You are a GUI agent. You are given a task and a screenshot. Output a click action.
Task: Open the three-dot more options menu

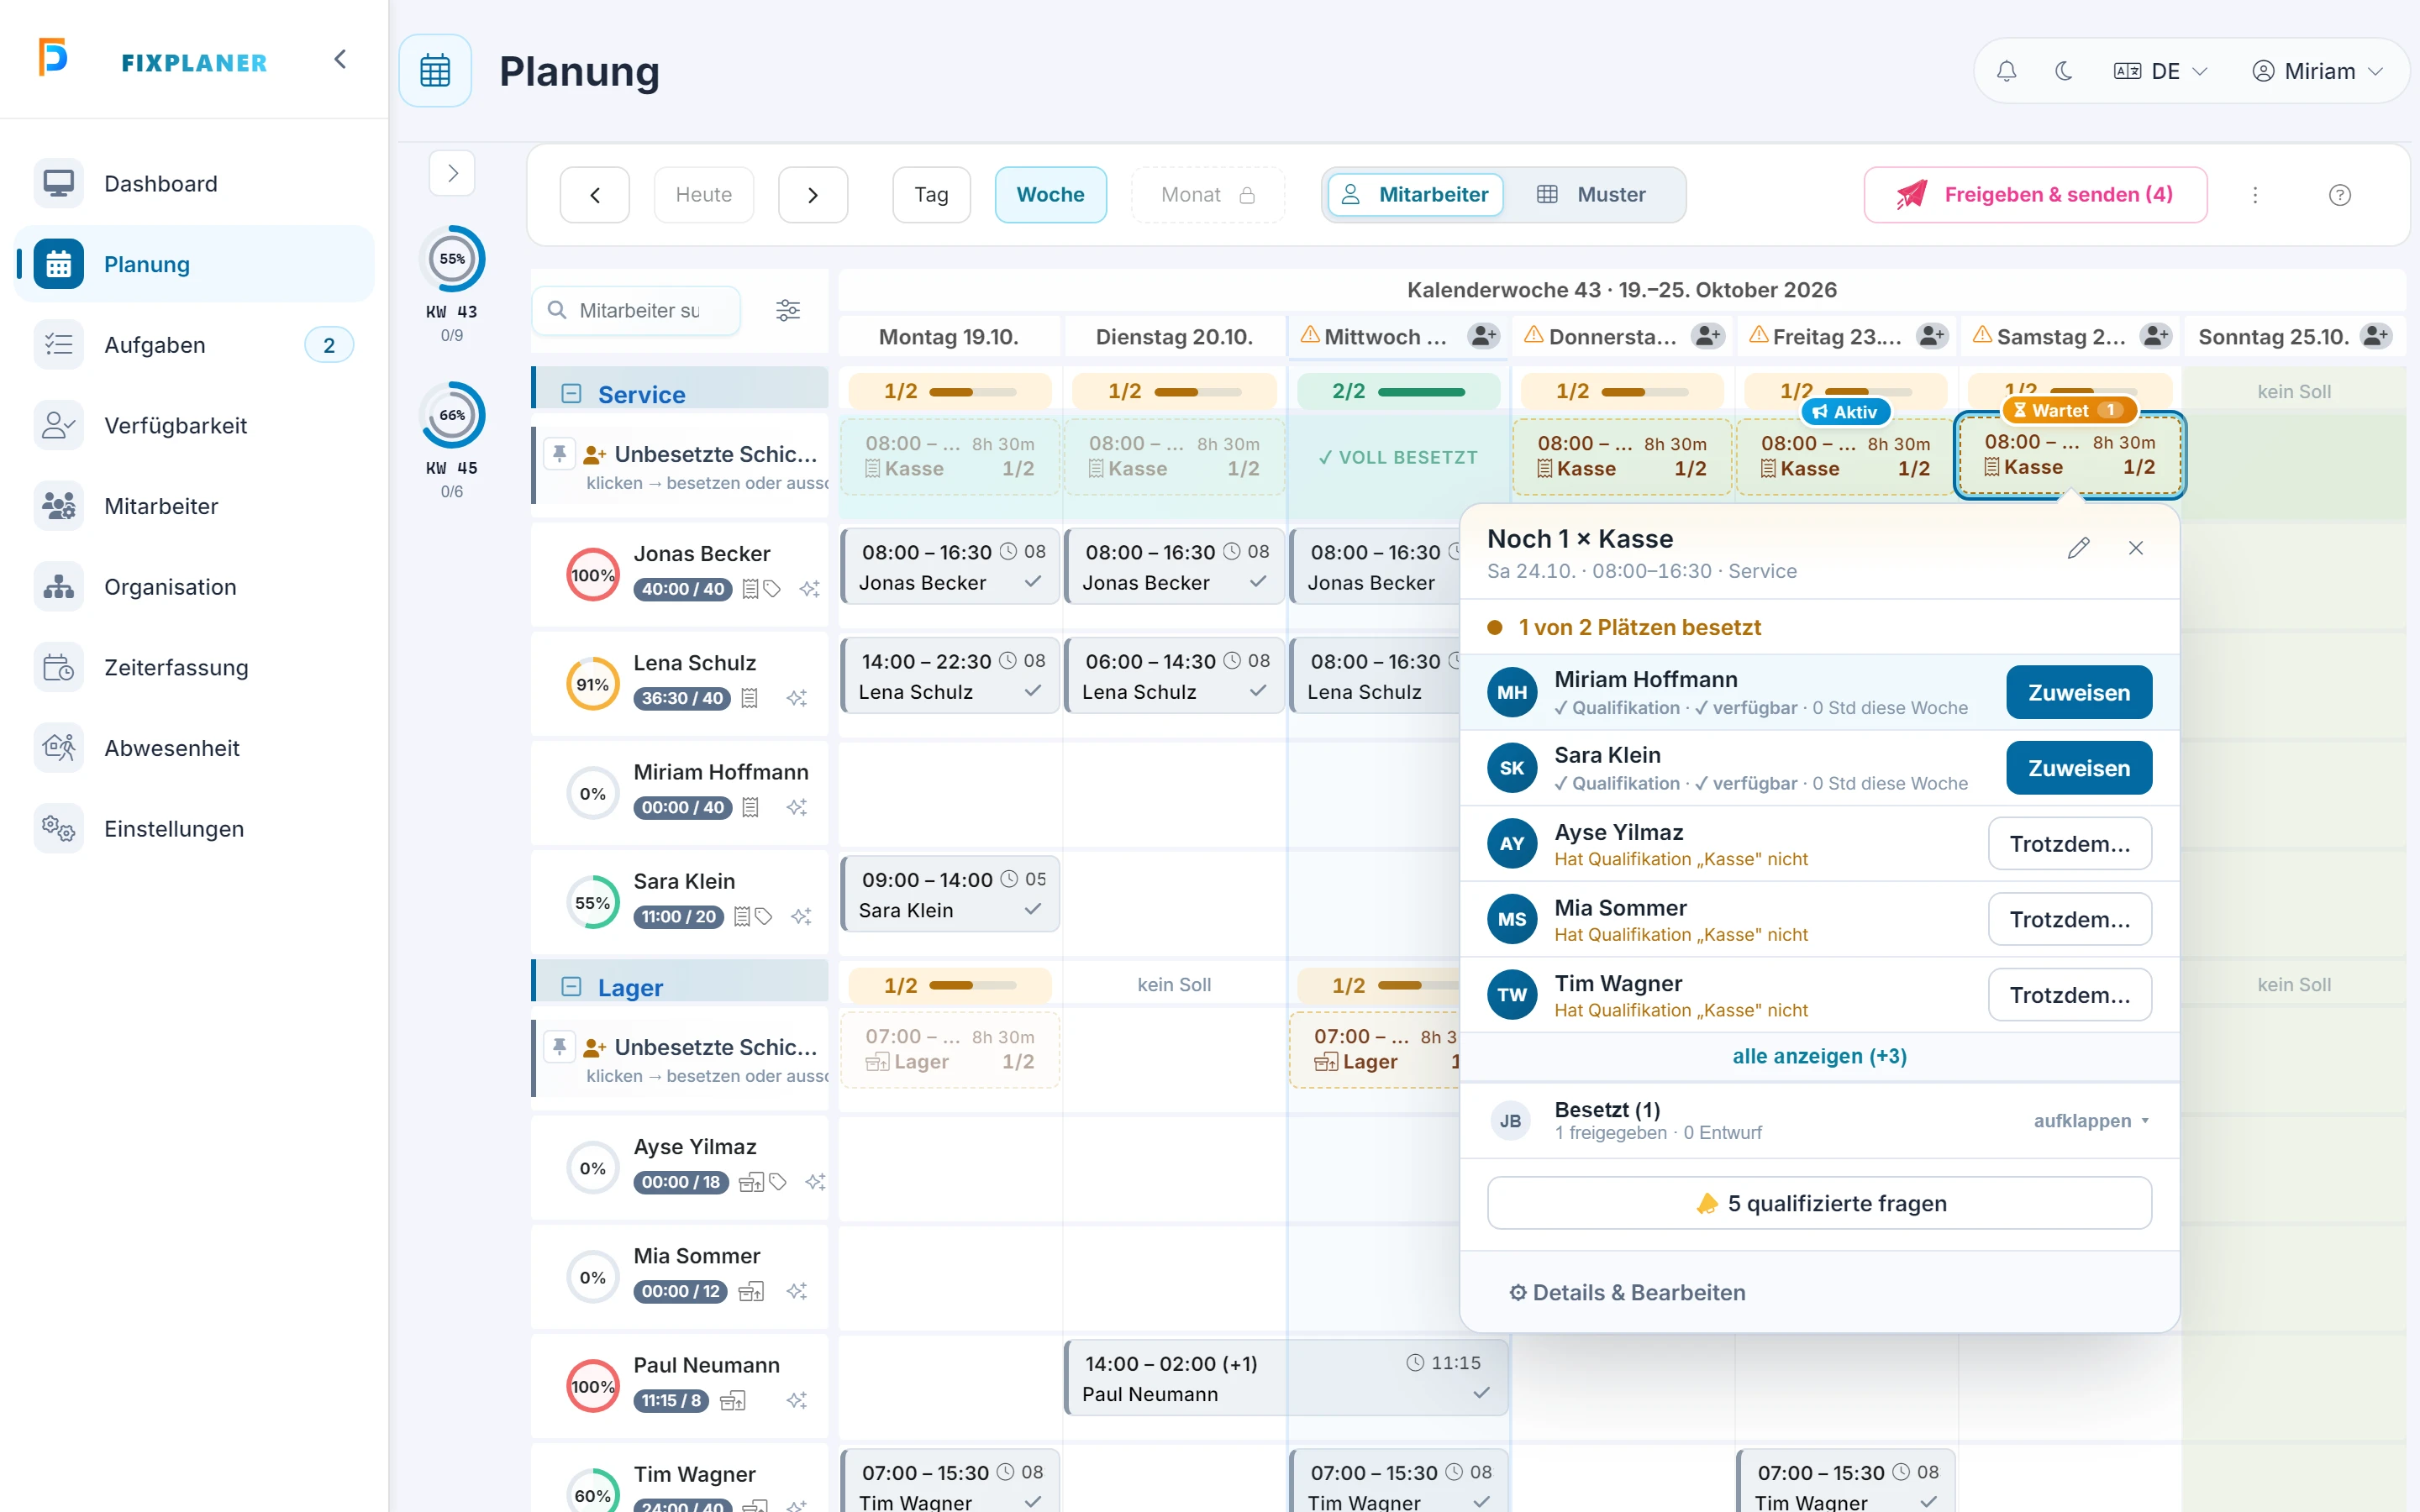[2255, 195]
